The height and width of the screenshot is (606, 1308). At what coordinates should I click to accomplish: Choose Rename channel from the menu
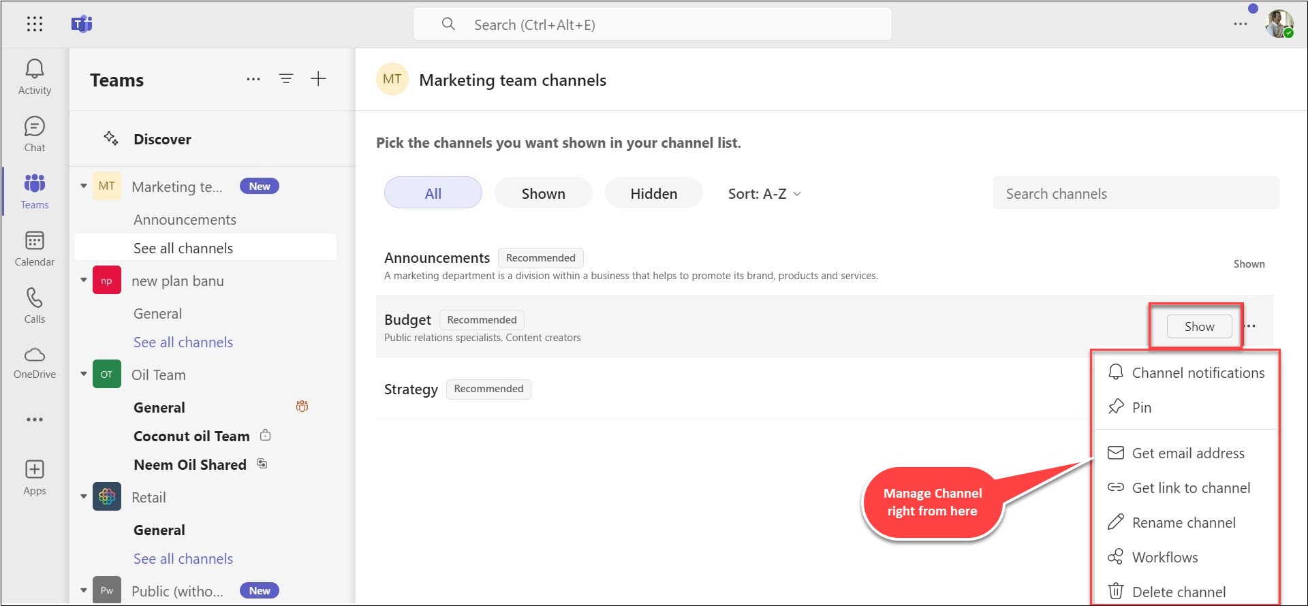click(1183, 523)
